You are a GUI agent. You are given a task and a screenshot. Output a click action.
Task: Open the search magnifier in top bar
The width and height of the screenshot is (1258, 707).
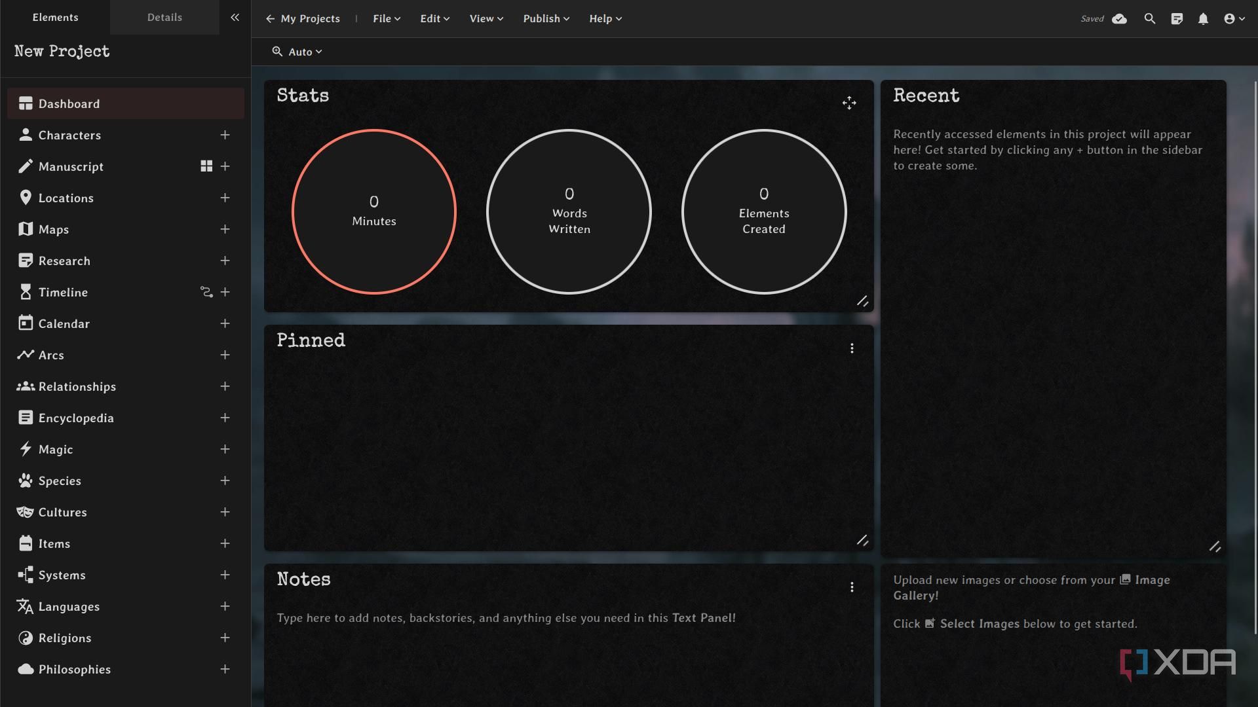point(1149,19)
